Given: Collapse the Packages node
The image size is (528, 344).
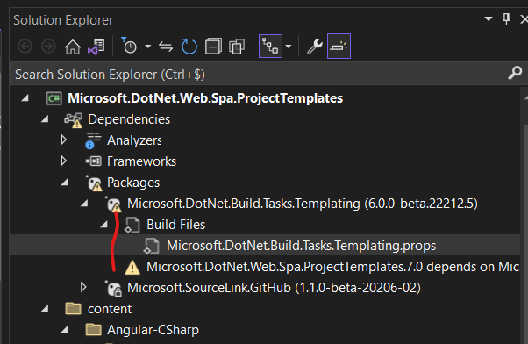Looking at the screenshot, I should point(64,183).
